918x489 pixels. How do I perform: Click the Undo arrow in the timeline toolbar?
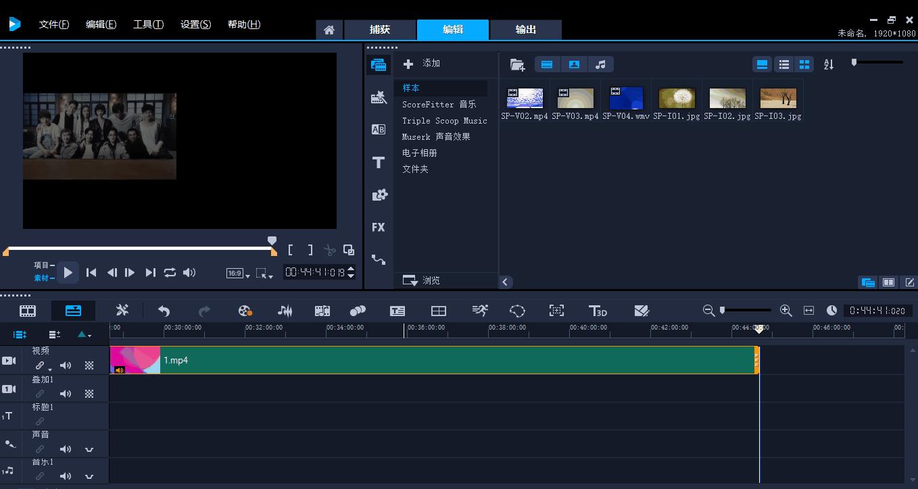click(x=164, y=311)
